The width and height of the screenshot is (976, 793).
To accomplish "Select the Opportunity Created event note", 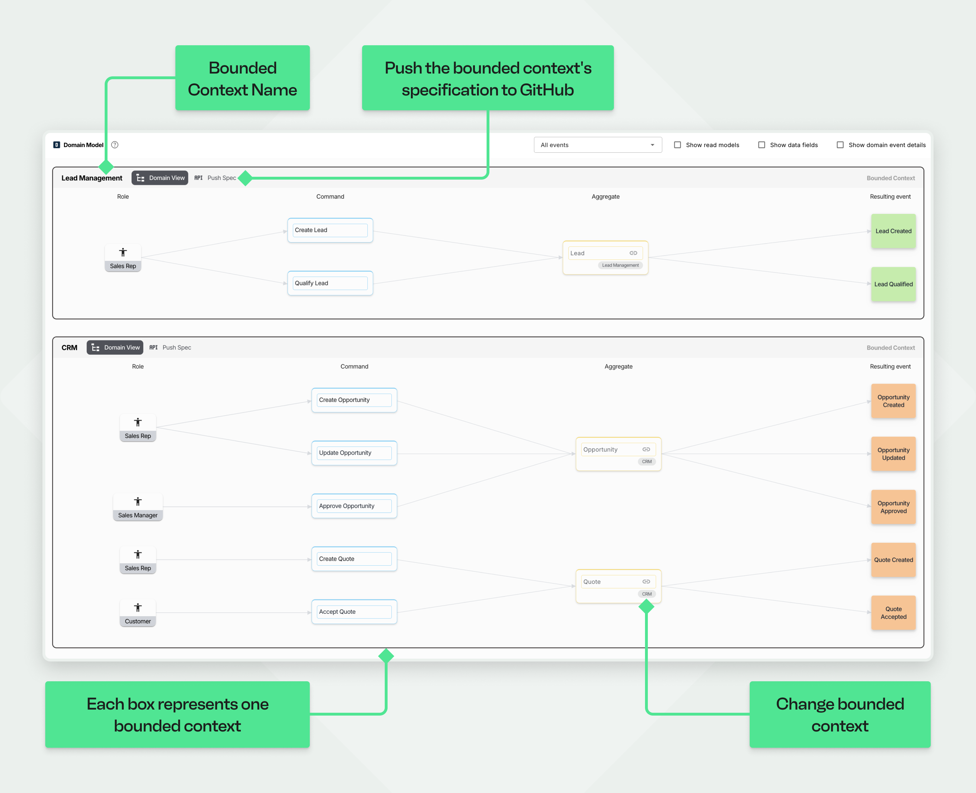I will coord(893,401).
